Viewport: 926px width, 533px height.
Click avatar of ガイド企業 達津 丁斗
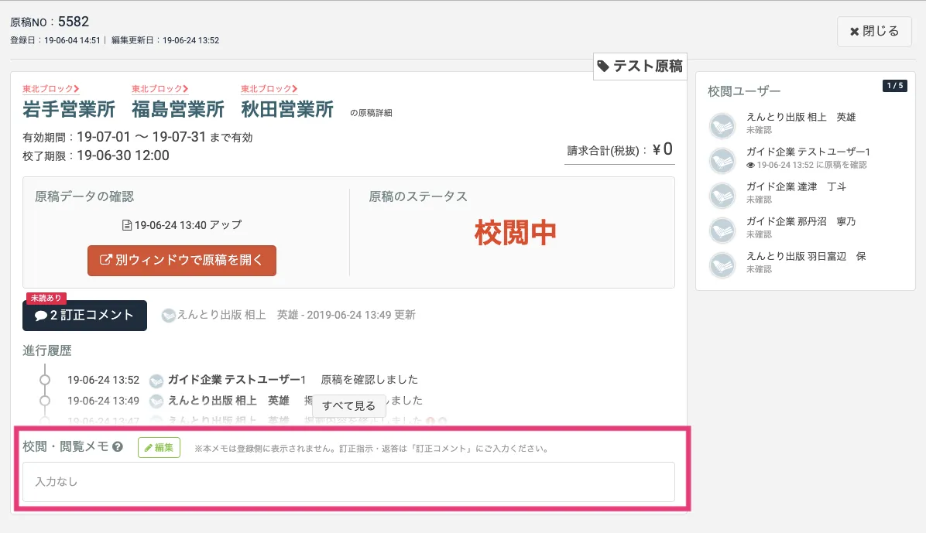722,196
